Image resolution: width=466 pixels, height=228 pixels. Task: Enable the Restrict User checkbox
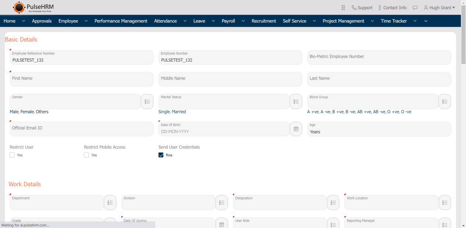point(12,155)
